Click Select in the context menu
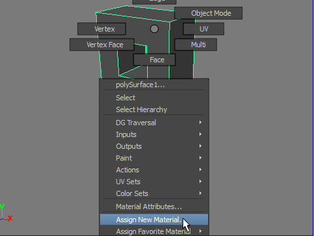 point(154,98)
